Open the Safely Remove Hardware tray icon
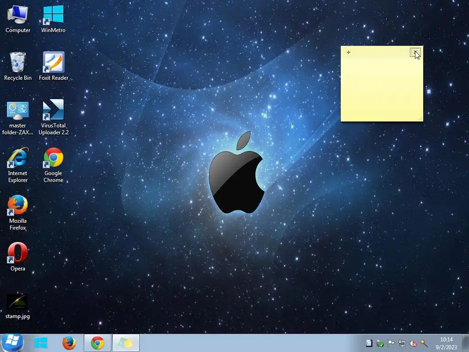The image size is (469, 352). tap(380, 344)
